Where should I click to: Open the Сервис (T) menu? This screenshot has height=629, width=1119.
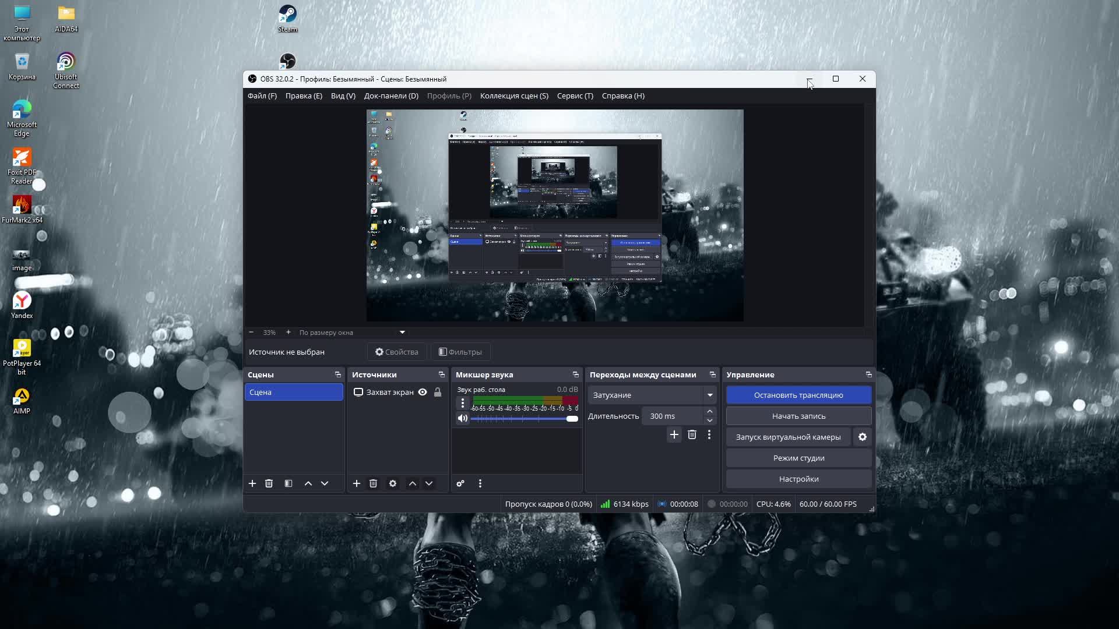[575, 96]
